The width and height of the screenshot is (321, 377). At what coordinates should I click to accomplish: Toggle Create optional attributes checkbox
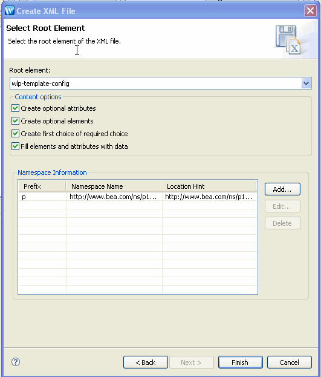(15, 108)
